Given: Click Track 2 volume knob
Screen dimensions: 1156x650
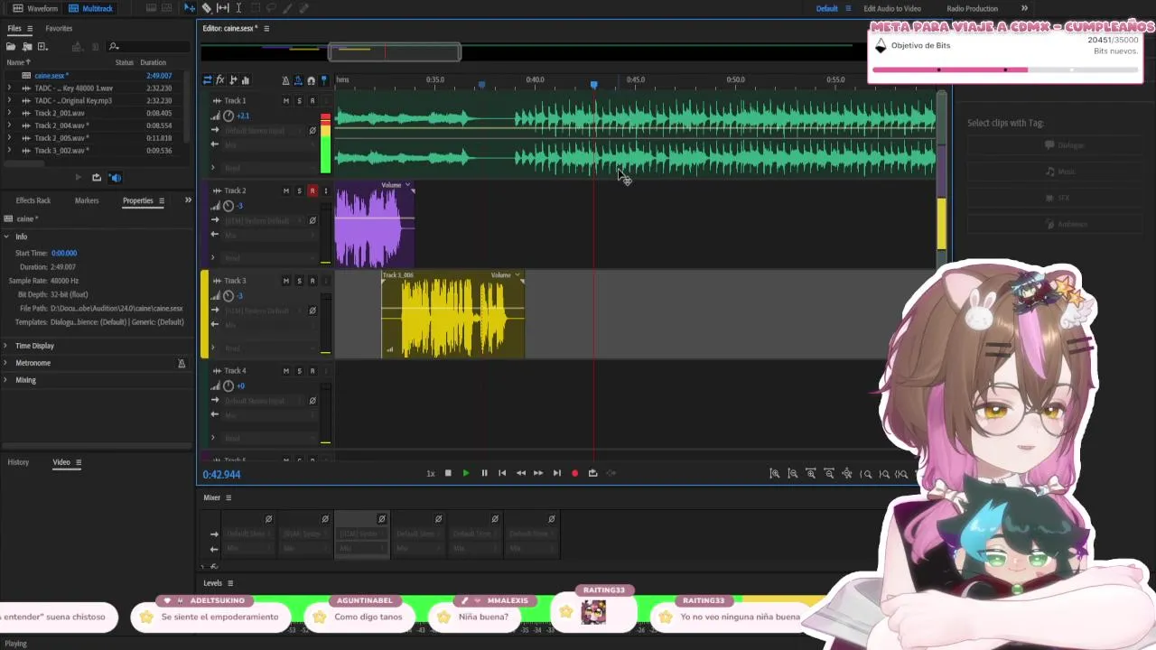Looking at the screenshot, I should tap(228, 206).
